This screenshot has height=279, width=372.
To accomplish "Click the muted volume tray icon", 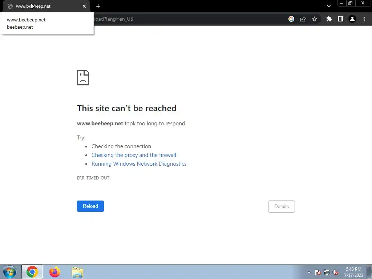I will pos(335,272).
